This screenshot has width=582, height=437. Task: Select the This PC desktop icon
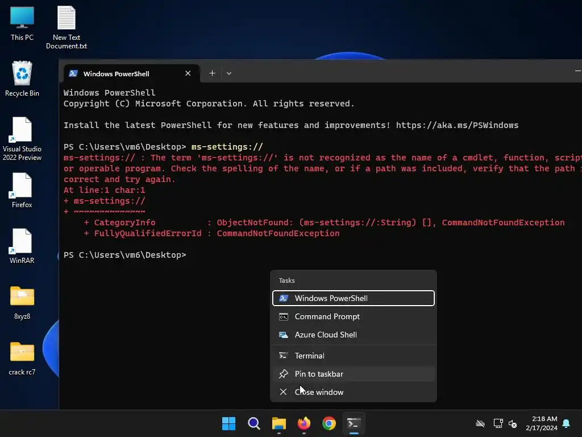coord(22,23)
